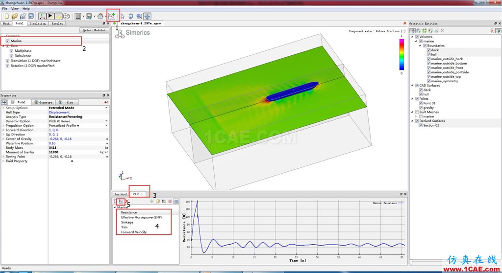Toggle Rotation (1 DOF) marinePitch checkbox
Screen dimensions: 502x273
tap(7, 66)
